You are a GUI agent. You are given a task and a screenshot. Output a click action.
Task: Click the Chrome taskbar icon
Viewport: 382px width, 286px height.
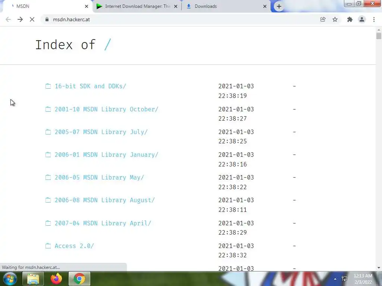(79, 279)
